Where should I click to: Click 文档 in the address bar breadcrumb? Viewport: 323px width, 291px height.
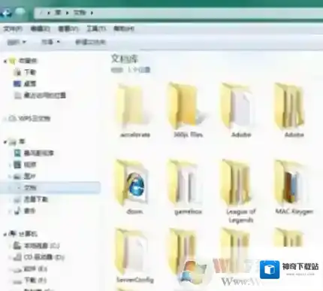(80, 13)
